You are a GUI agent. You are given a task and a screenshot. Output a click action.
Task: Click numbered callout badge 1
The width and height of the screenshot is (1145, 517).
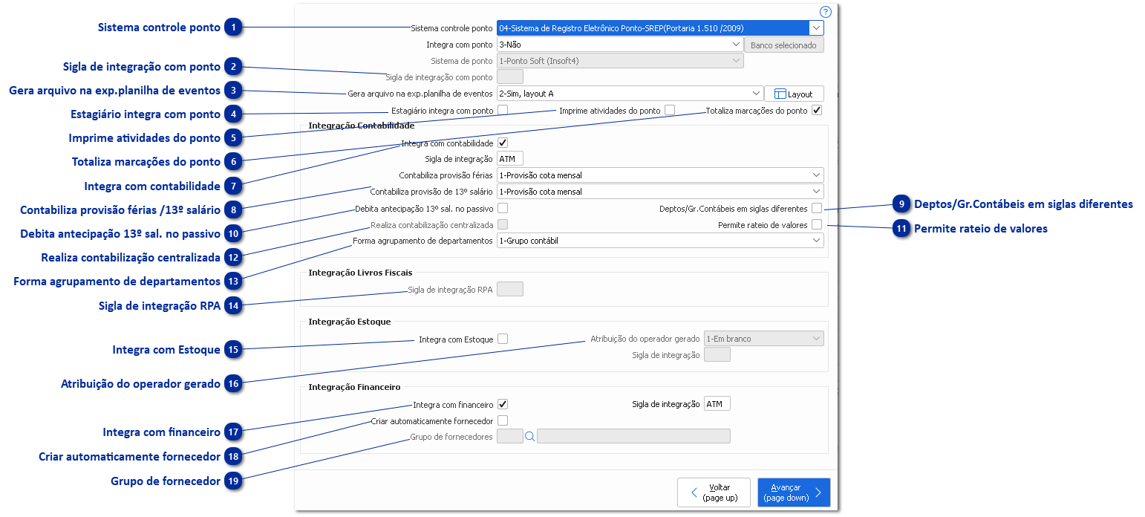(233, 28)
